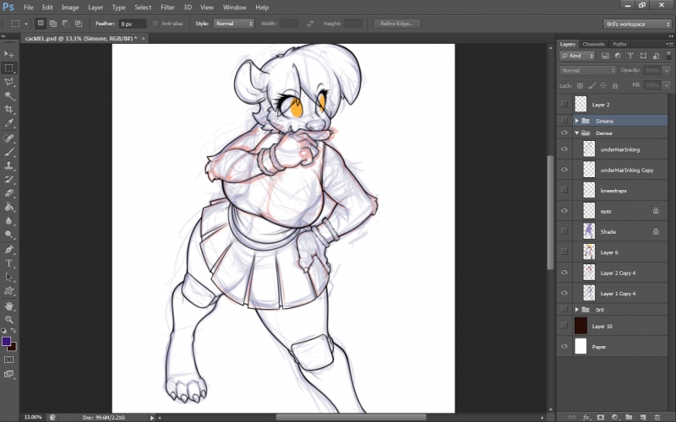The width and height of the screenshot is (676, 422).
Task: Click the layer style fx icon
Action: point(586,416)
